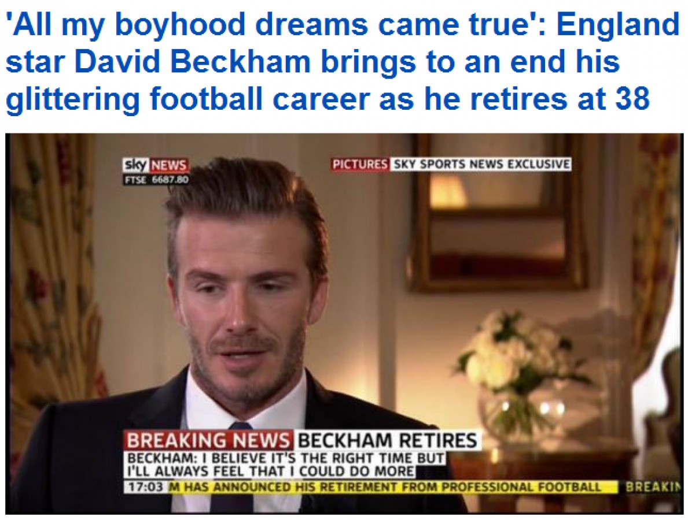Click the FTSE 6687.80 ticker box
Viewport: 688px width, 520px height.
(x=156, y=179)
